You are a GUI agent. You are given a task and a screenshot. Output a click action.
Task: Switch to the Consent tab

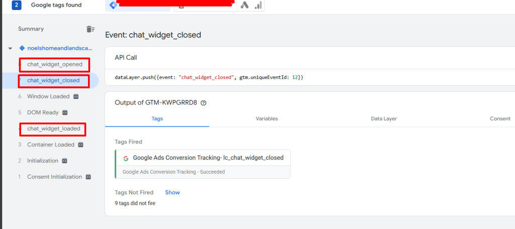click(x=500, y=119)
